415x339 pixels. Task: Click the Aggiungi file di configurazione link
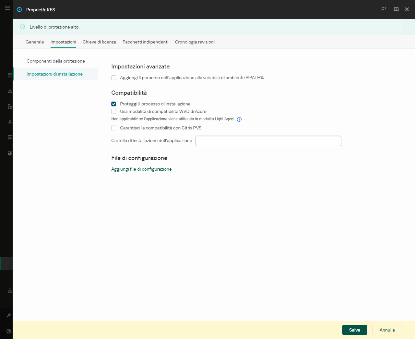point(141,169)
